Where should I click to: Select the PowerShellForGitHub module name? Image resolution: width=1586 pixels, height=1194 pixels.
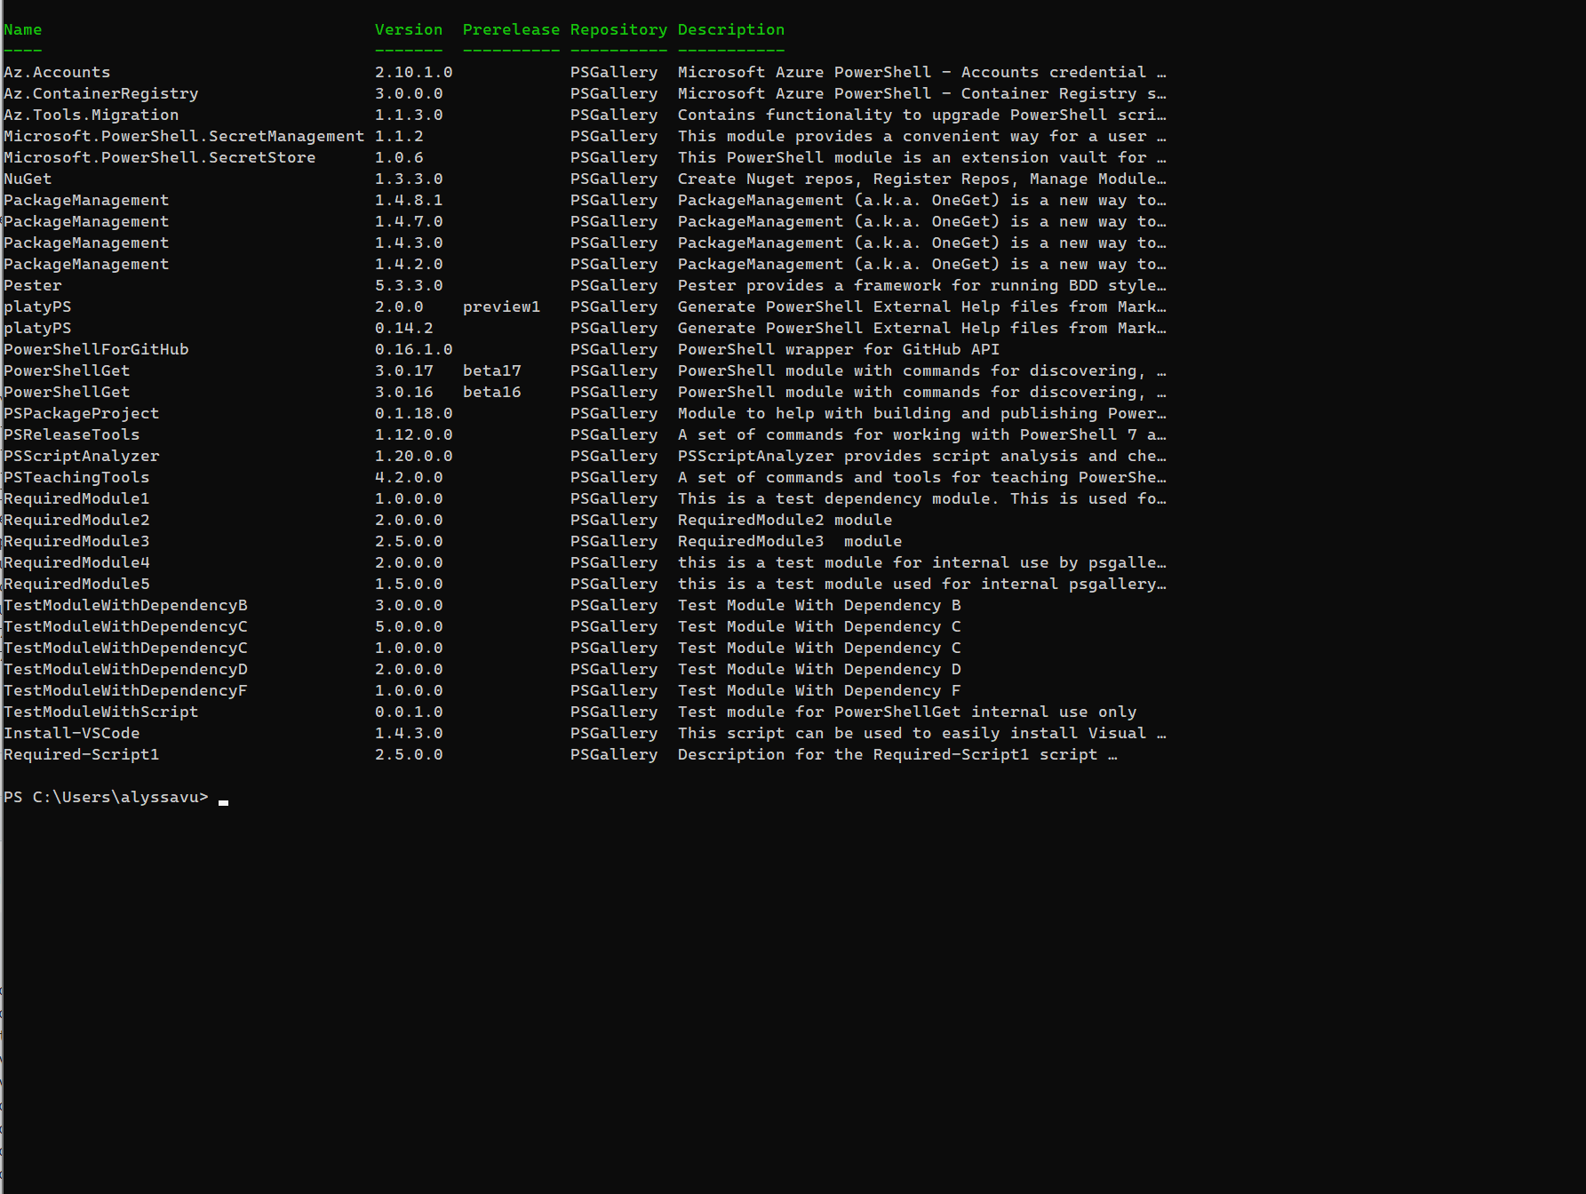pos(96,349)
